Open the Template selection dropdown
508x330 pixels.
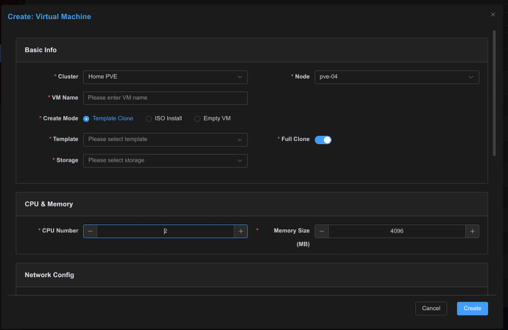(x=165, y=139)
